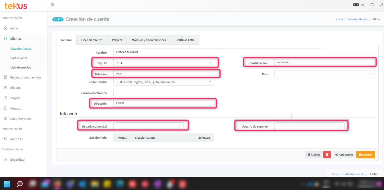Viewport: 384px width, 190px height.
Task: Open the País dropdown
Action: tap(324, 74)
